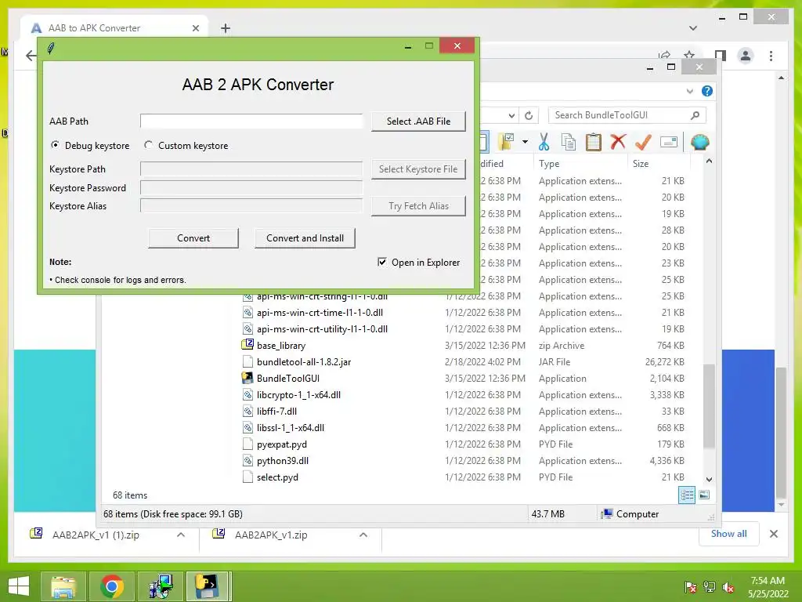Open the Chrome profile avatar
This screenshot has width=802, height=602.
pyautogui.click(x=746, y=56)
